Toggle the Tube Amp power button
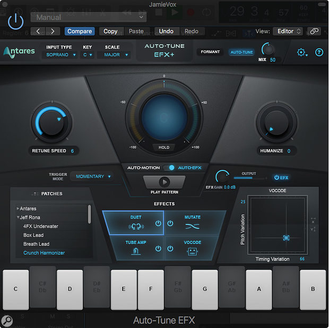Viewport: 329px width, 328px height. (x=158, y=249)
